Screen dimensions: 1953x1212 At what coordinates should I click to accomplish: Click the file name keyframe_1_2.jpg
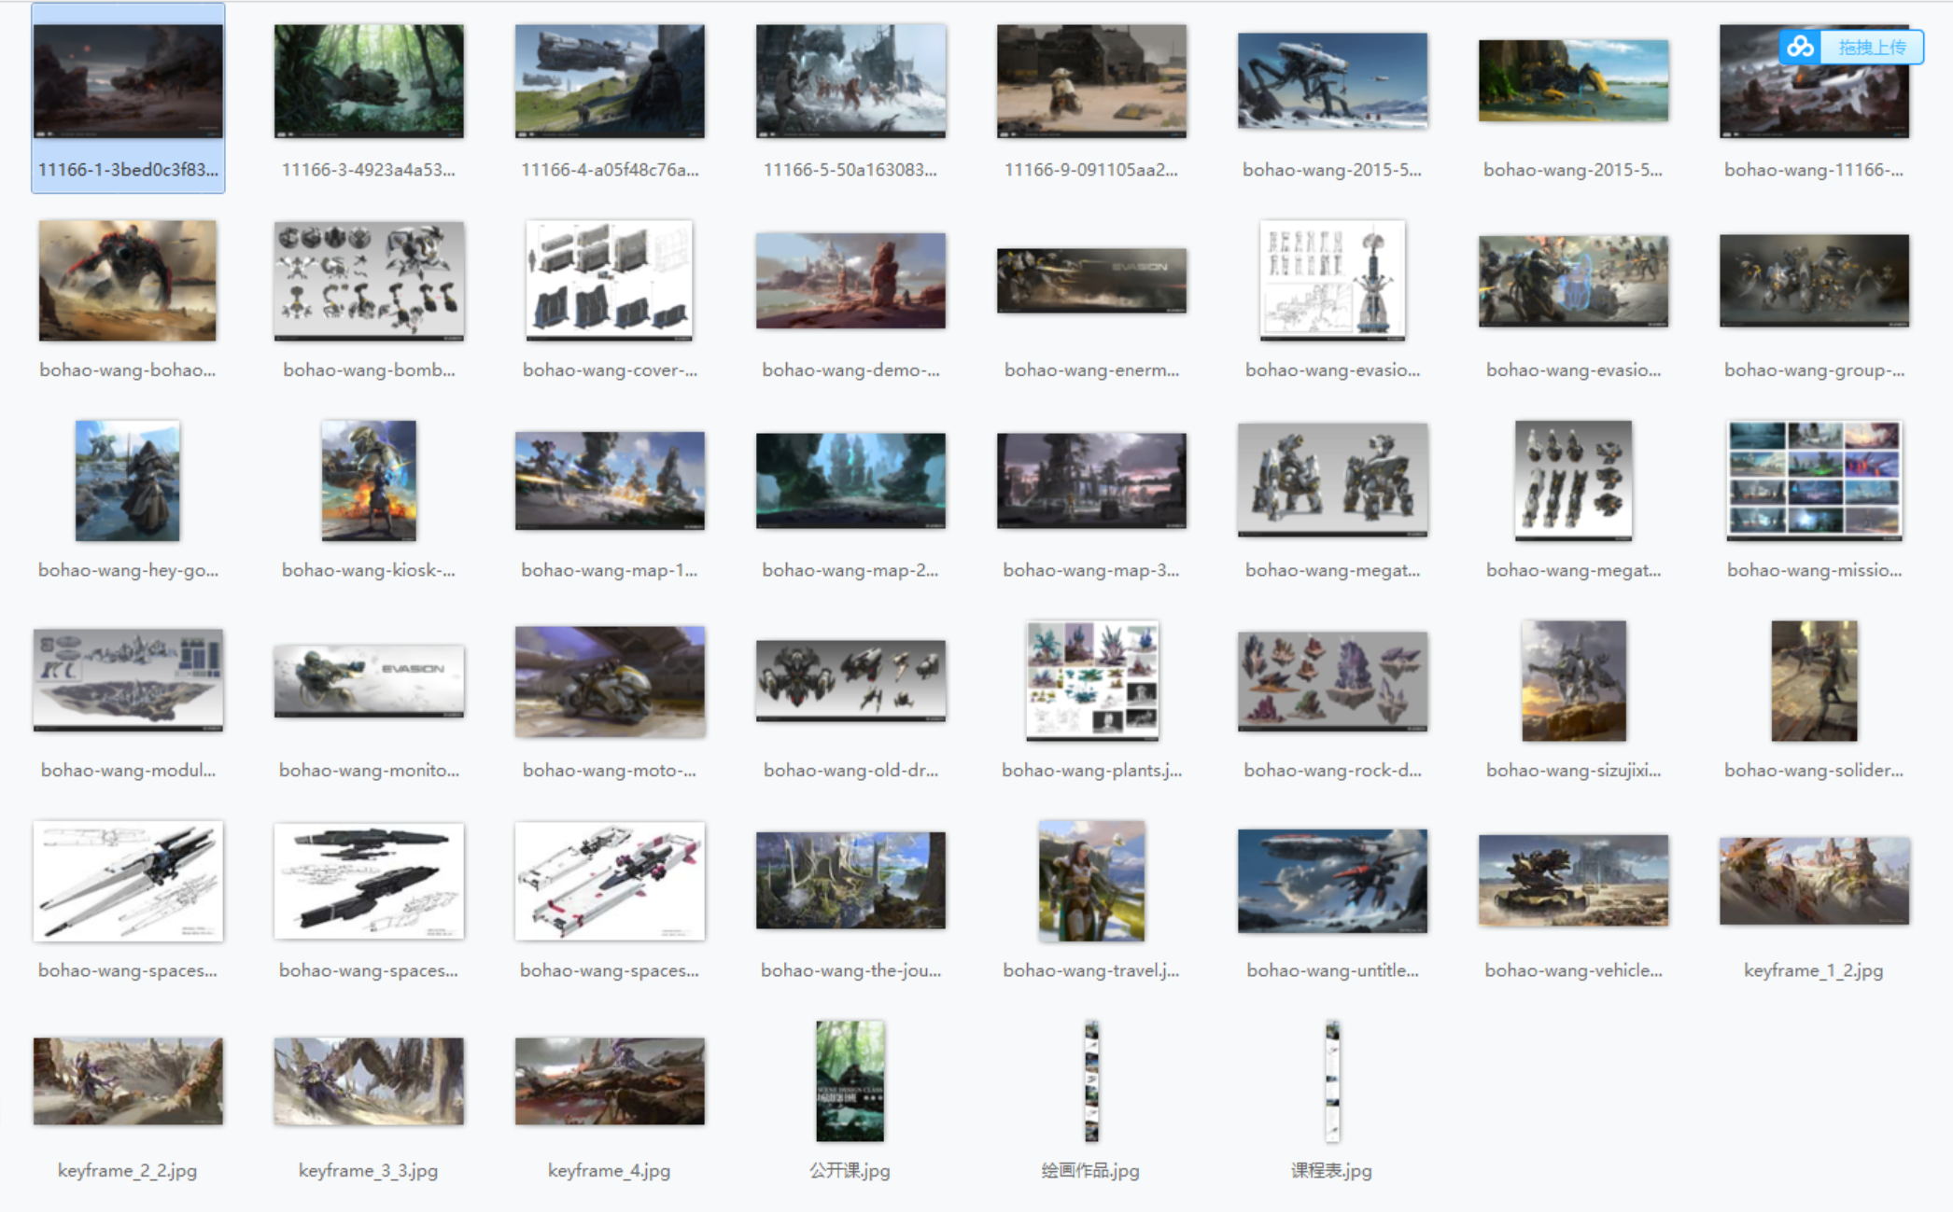coord(1814,970)
